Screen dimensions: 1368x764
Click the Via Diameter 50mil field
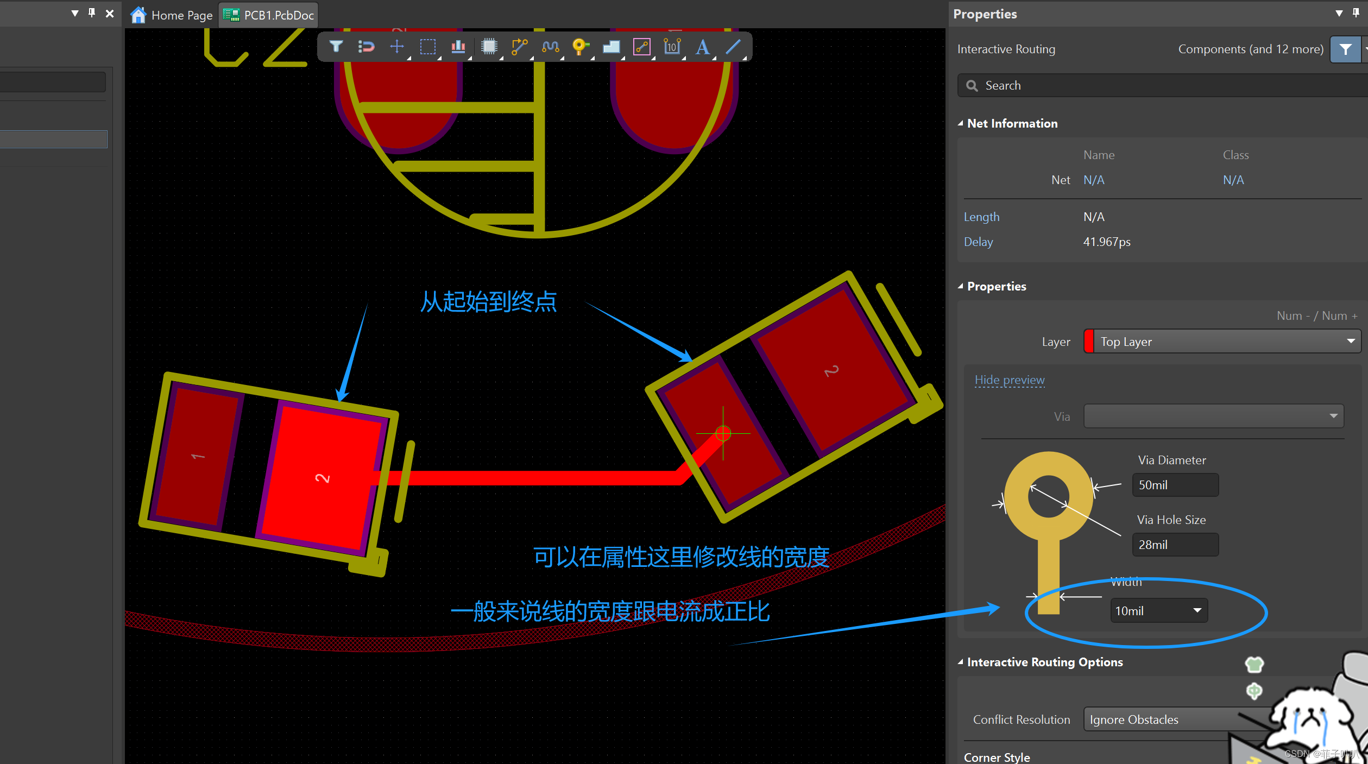tap(1175, 485)
